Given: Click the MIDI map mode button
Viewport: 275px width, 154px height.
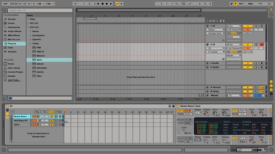Looking at the screenshot, I should tap(251, 4).
